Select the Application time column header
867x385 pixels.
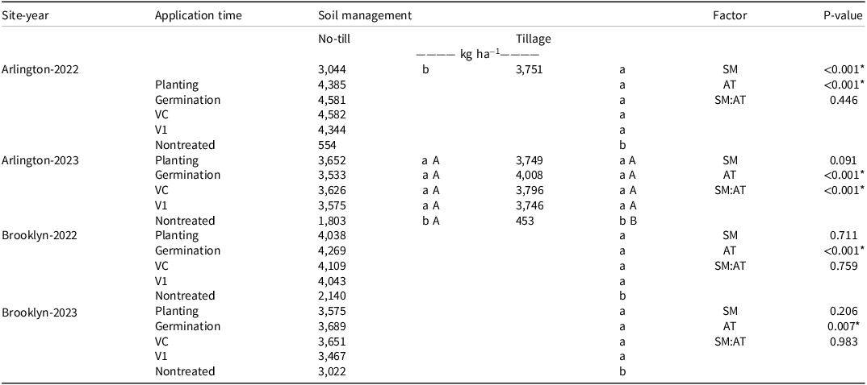197,15
